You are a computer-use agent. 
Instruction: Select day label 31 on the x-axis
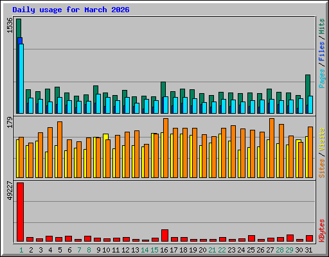(x=308, y=250)
